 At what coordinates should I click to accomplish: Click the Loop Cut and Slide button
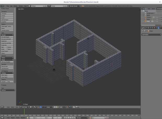click(7, 43)
